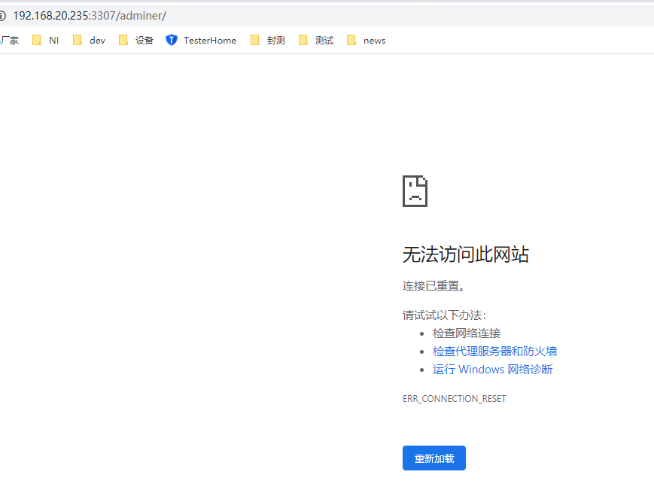This screenshot has height=487, width=654.
Task: Open the 检查代理服务器和防火墙 link
Action: tap(494, 351)
